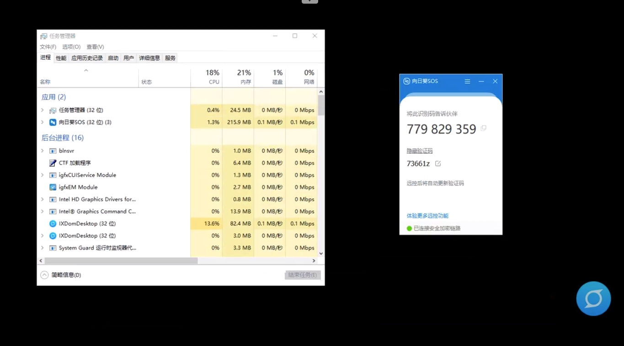The width and height of the screenshot is (624, 346).
Task: Click the 向日葵SOS process row icon
Action: 53,122
